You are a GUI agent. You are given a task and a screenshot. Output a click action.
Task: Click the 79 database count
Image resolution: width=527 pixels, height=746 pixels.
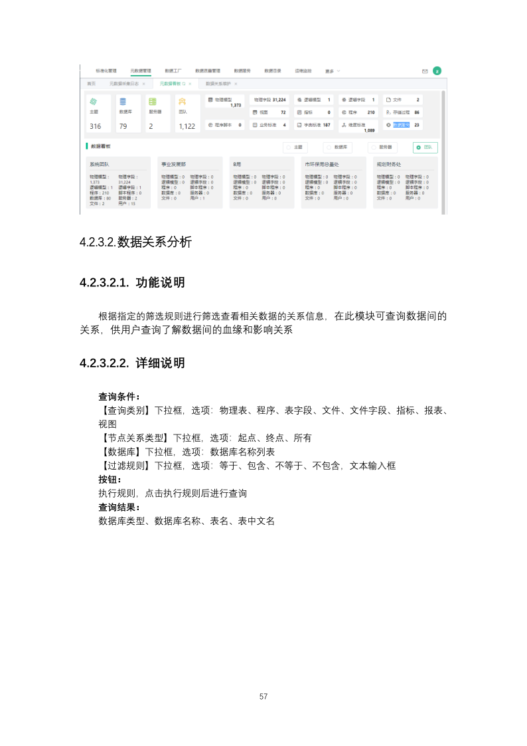point(123,127)
